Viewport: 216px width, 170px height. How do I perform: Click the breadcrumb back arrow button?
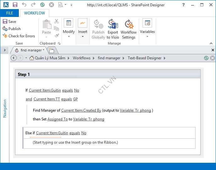coord(13,58)
